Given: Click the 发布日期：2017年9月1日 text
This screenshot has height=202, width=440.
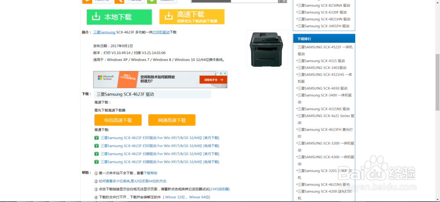Looking at the screenshot, I should click(x=113, y=46).
